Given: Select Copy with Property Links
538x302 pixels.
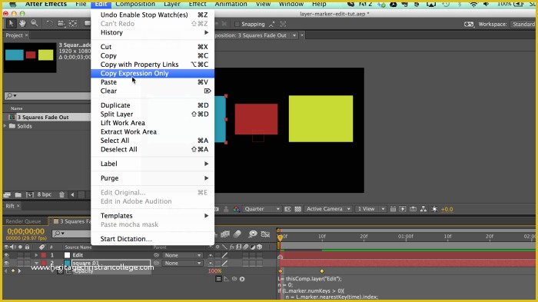Looking at the screenshot, I should [152, 65].
